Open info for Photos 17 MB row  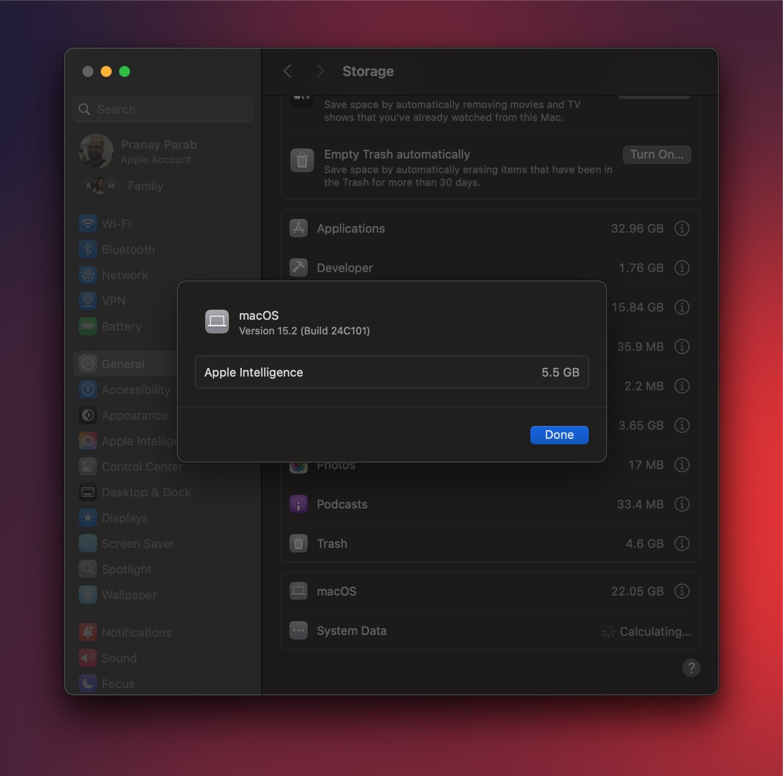tap(682, 465)
